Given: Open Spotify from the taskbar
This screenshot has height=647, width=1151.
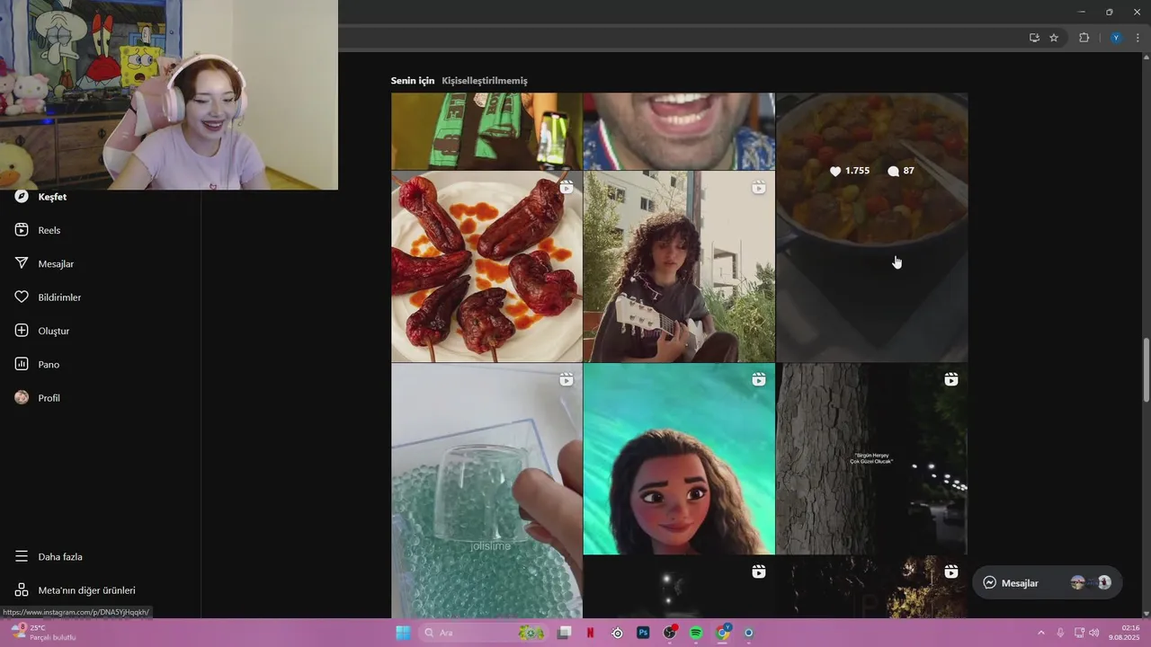Looking at the screenshot, I should (696, 633).
